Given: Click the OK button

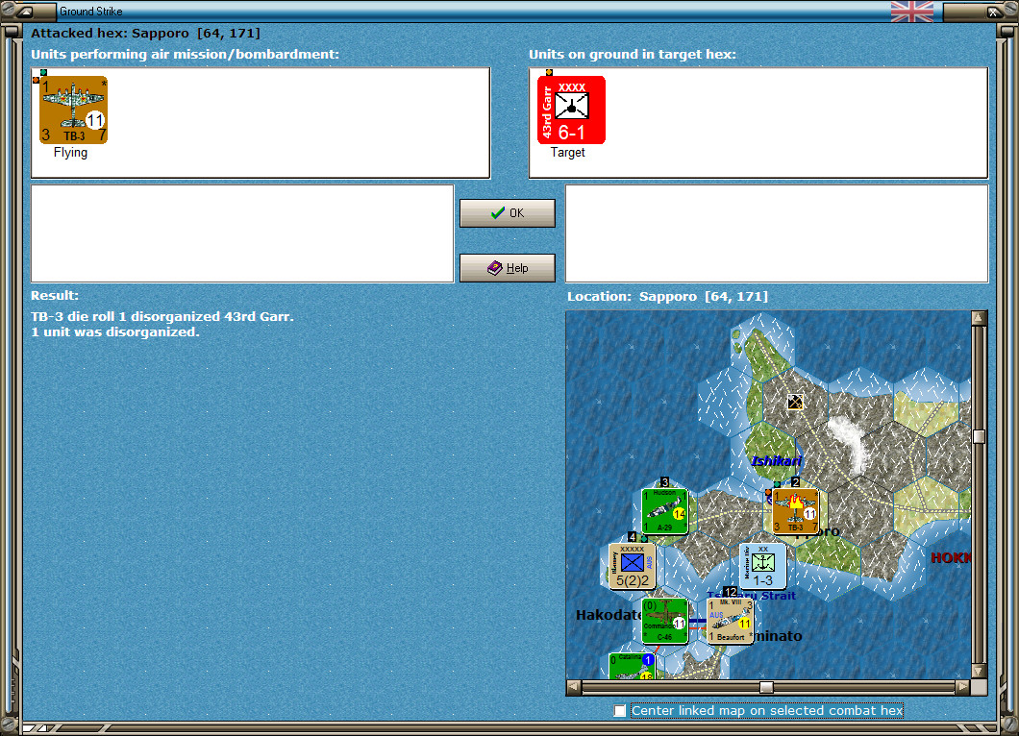Looking at the screenshot, I should (508, 213).
